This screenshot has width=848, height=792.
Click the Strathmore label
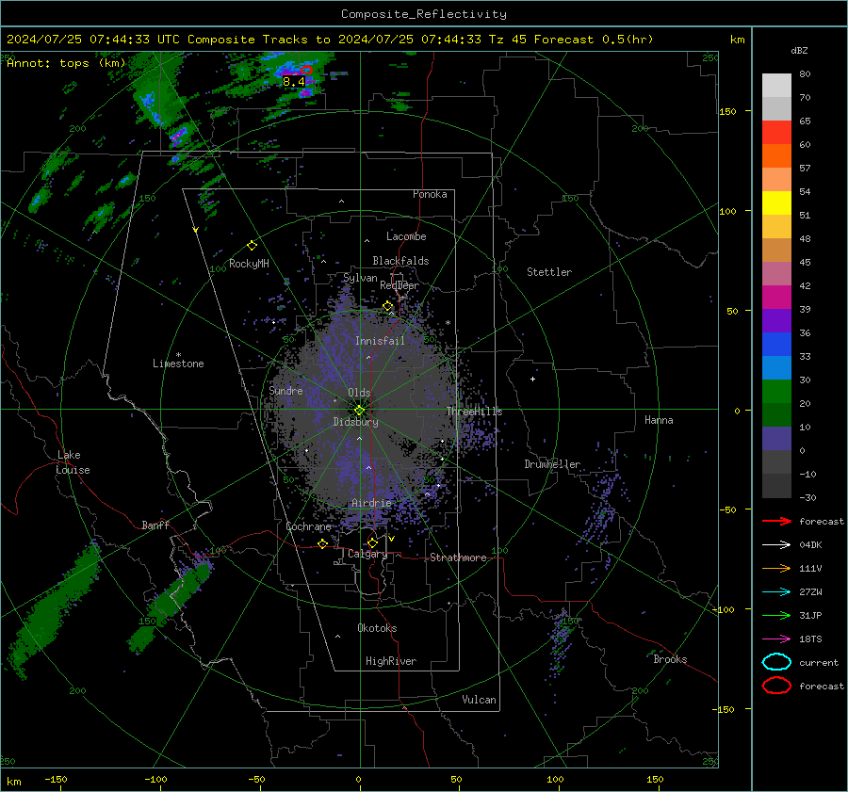(458, 558)
